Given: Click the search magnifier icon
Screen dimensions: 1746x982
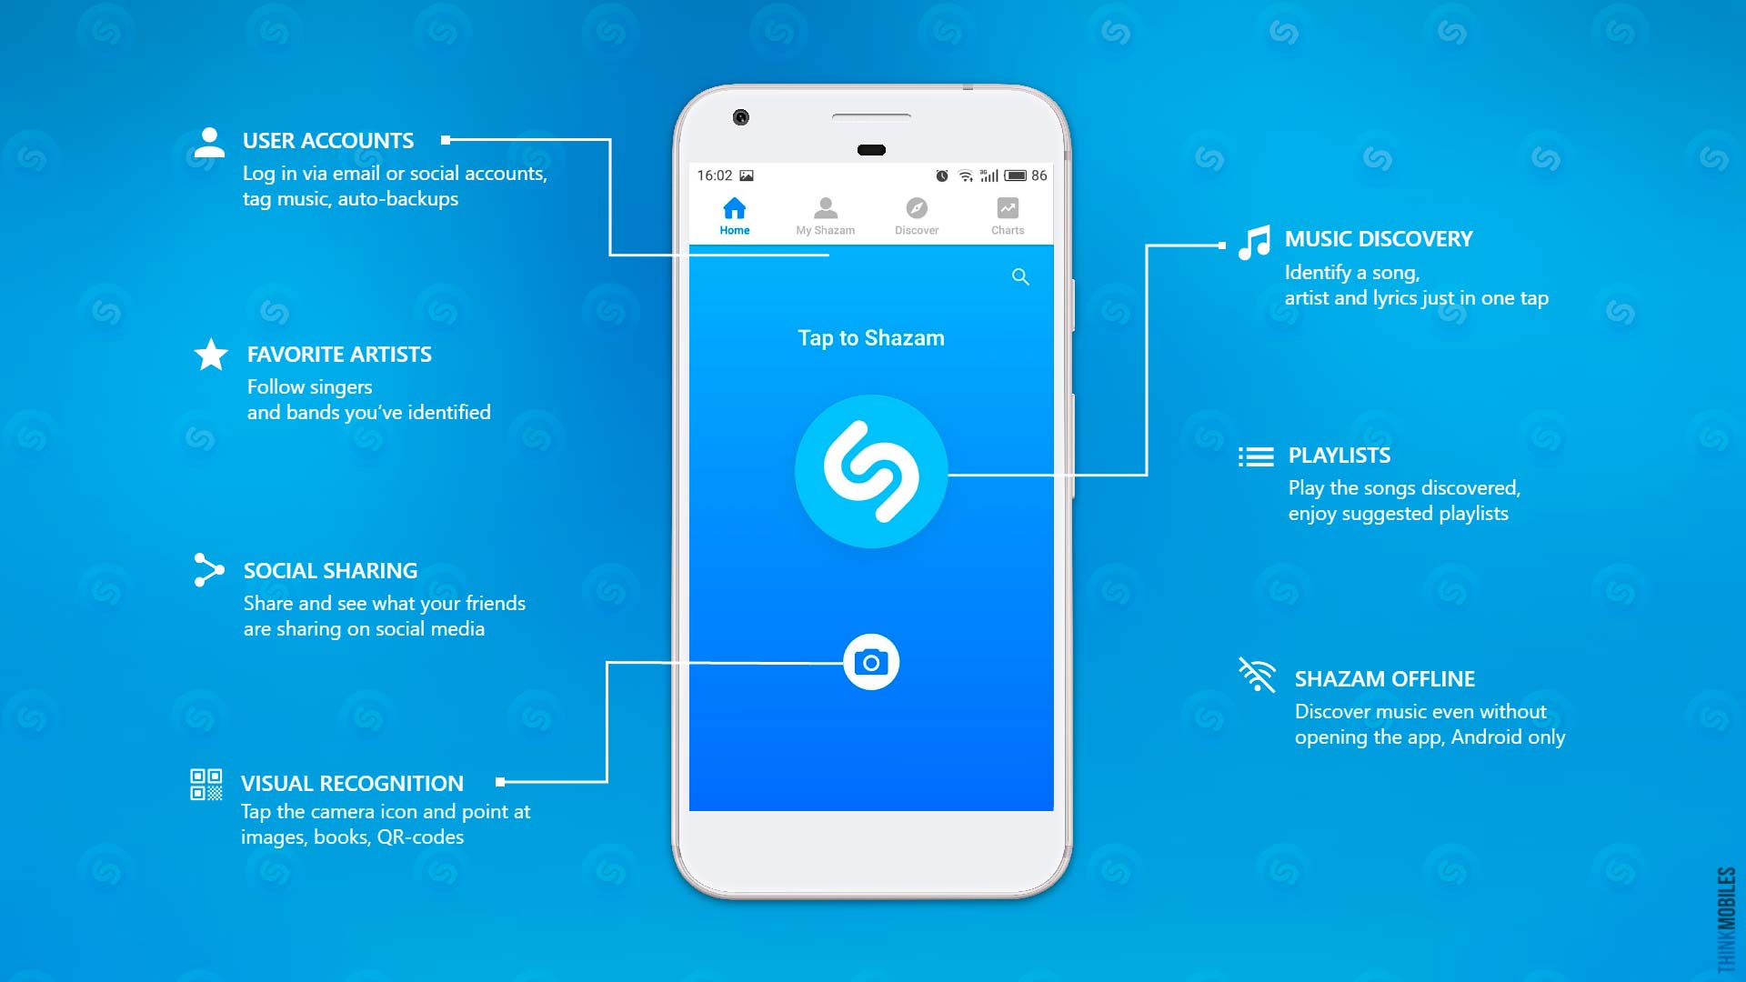Looking at the screenshot, I should pyautogui.click(x=1024, y=278).
